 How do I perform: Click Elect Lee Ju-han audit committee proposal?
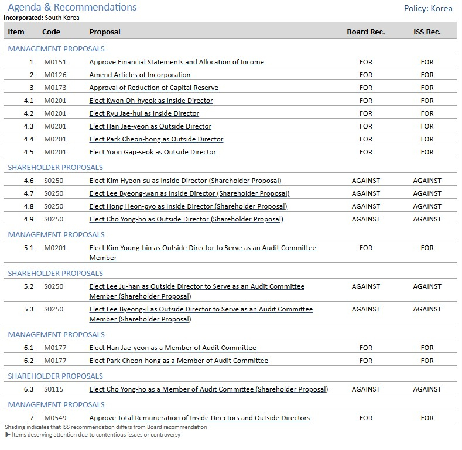coord(197,286)
